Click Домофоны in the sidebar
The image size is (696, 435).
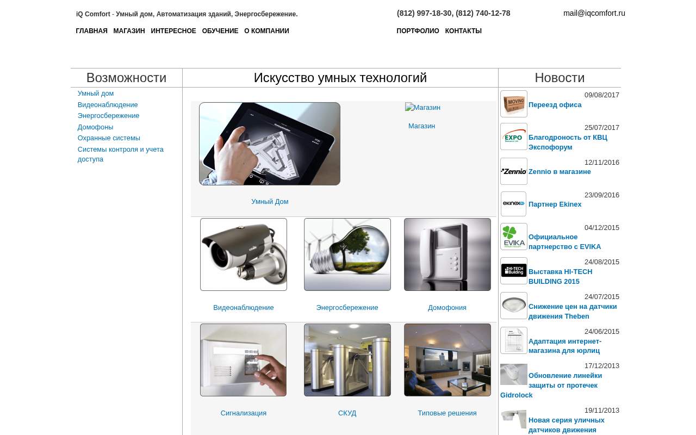(95, 127)
